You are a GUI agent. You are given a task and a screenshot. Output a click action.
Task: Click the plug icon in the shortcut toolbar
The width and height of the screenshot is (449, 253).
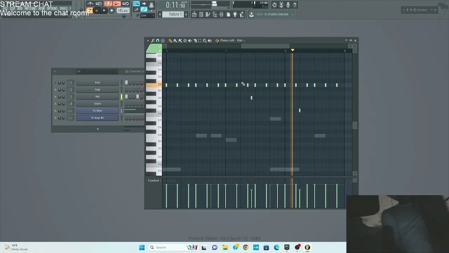click(x=235, y=14)
